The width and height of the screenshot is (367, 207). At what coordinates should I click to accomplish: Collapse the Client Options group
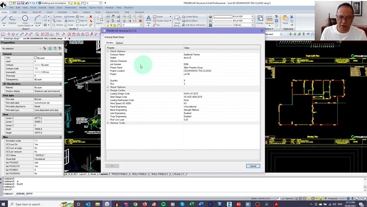[108, 51]
